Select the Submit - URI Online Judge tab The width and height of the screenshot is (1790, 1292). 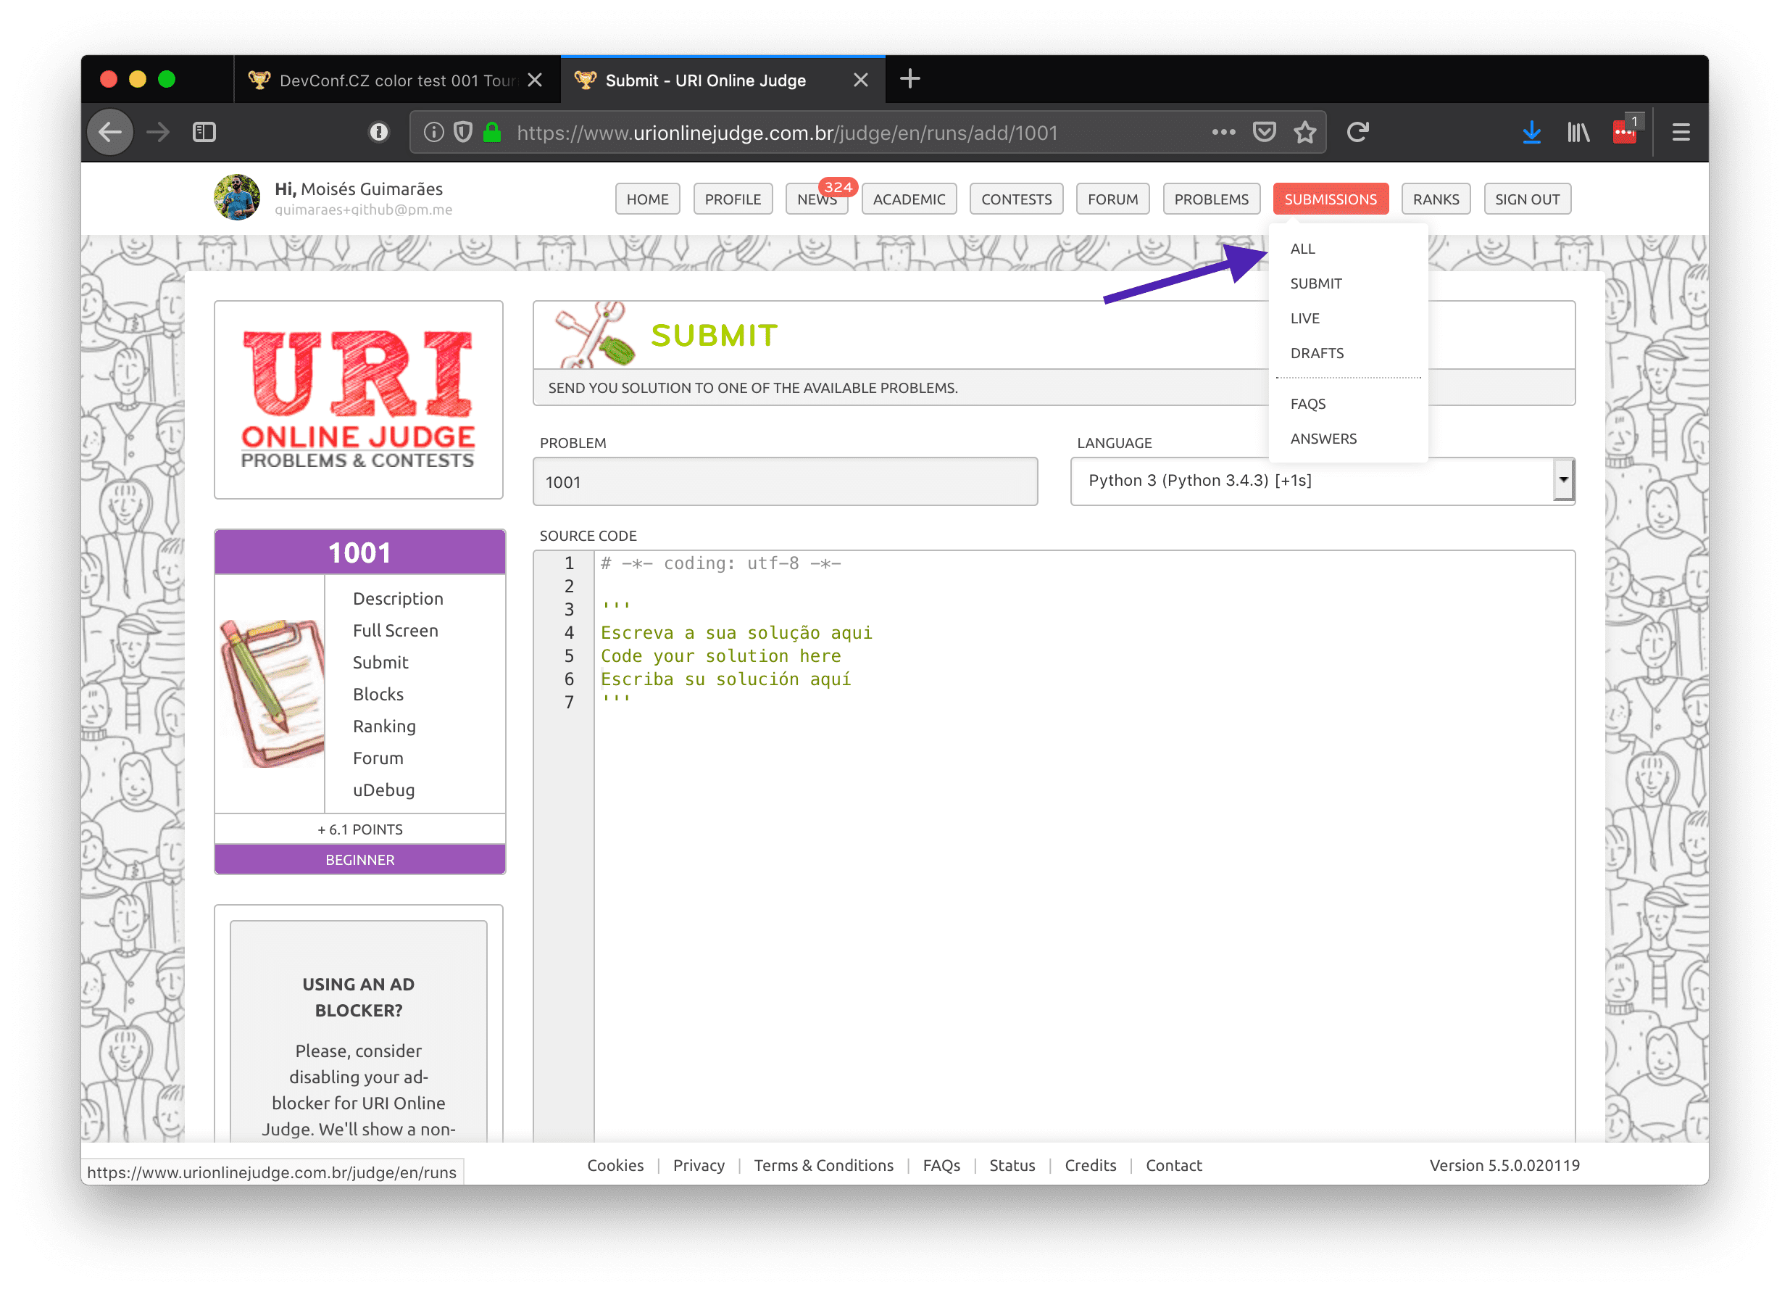[x=722, y=80]
